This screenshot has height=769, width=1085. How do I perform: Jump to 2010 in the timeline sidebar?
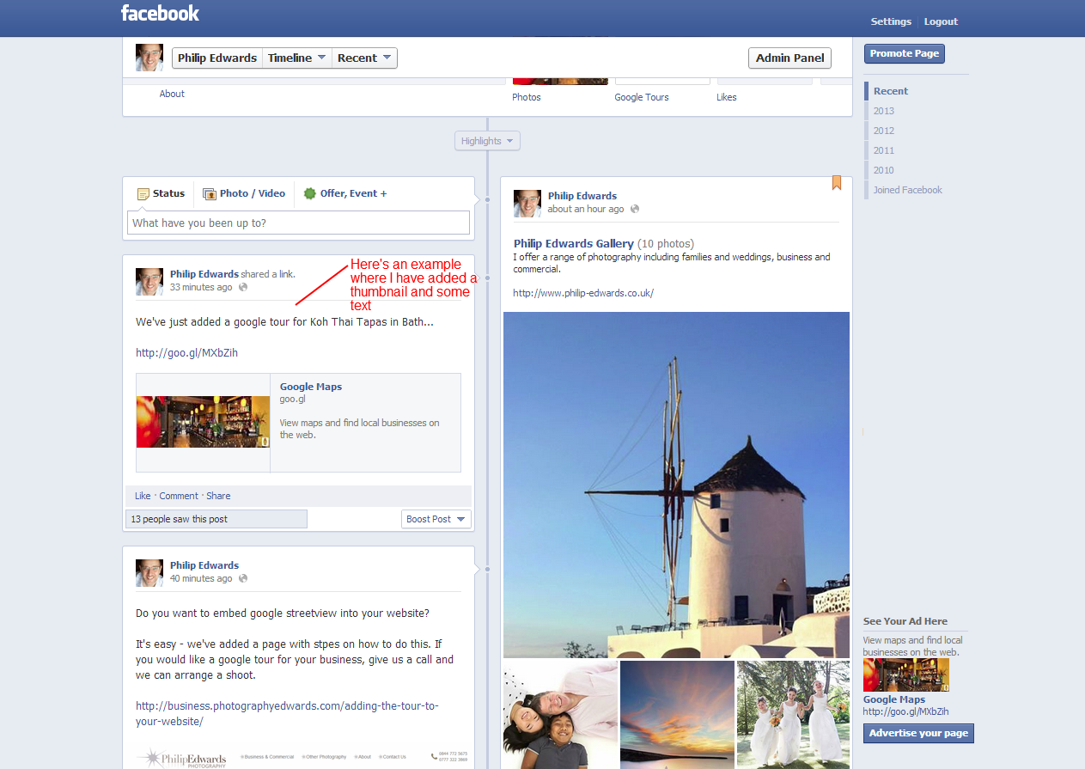coord(884,170)
